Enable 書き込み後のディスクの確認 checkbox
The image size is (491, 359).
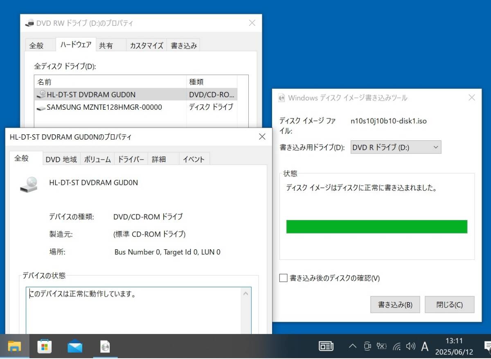click(x=284, y=278)
